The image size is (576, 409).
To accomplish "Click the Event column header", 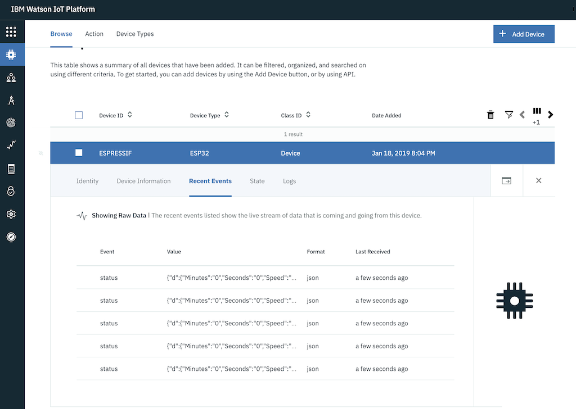I will point(107,252).
